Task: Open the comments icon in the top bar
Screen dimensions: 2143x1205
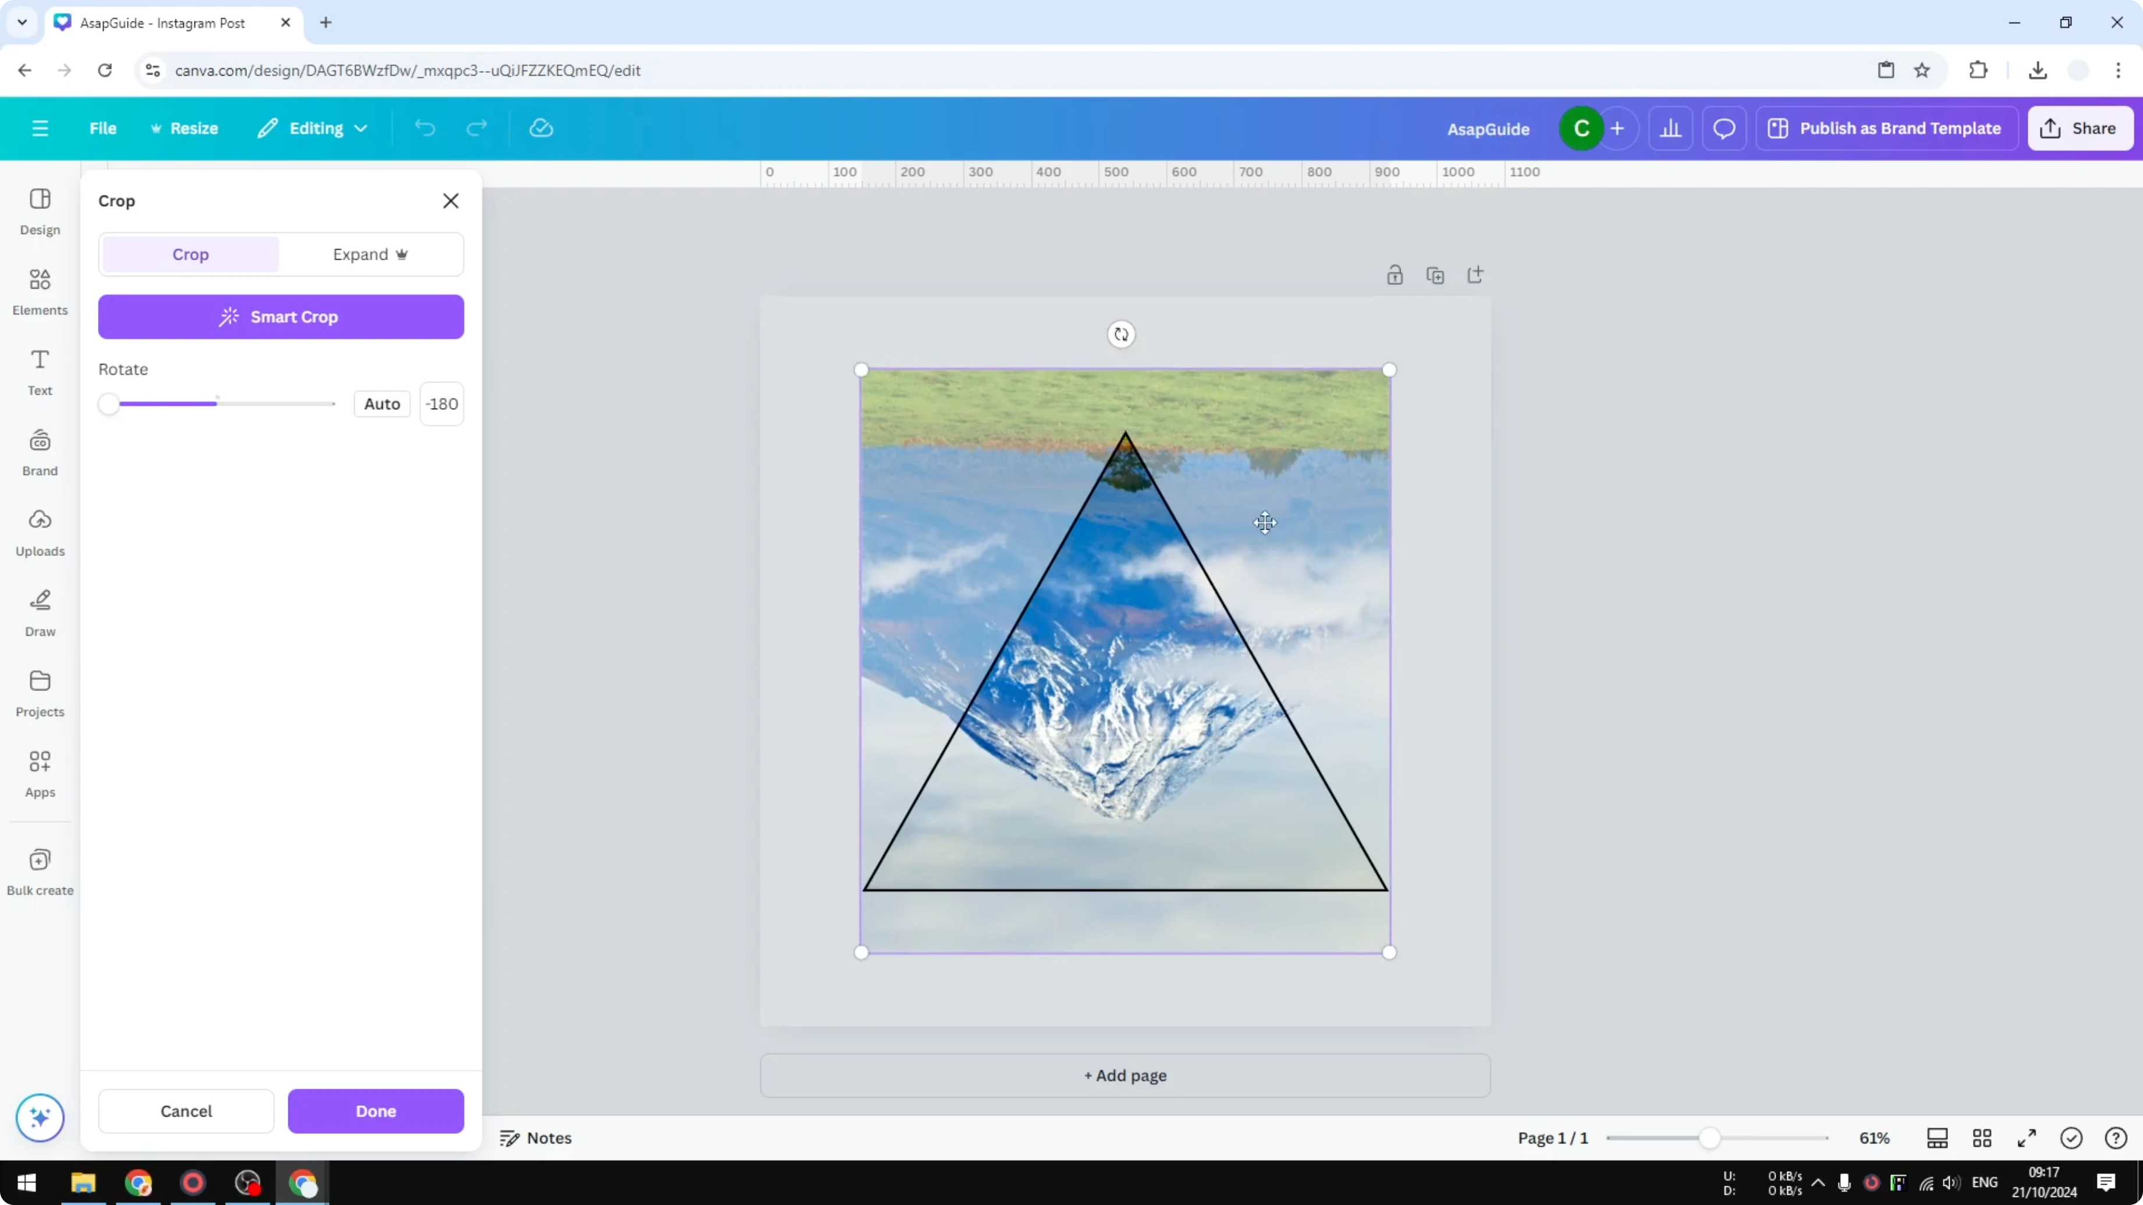Action: (1724, 127)
